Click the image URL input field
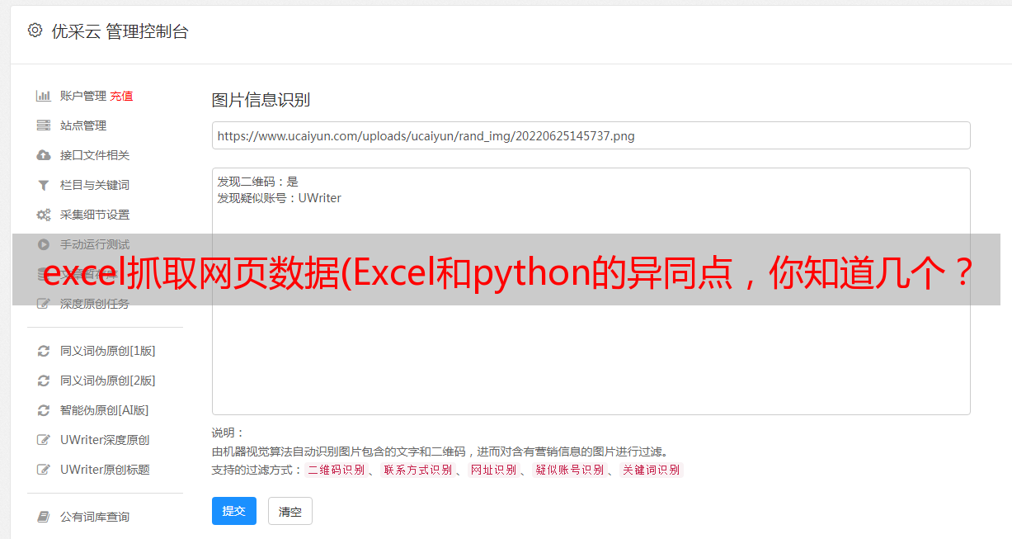 [x=591, y=135]
